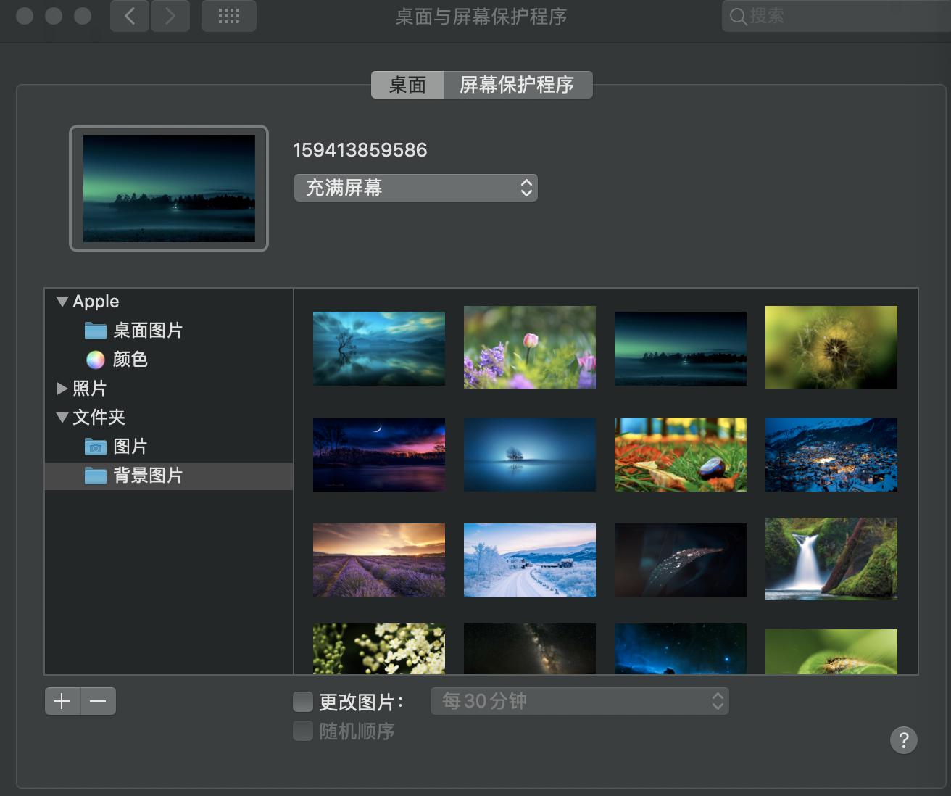This screenshot has width=951, height=796.
Task: Expand the 照片 disclosure triangle
Action: point(62,389)
